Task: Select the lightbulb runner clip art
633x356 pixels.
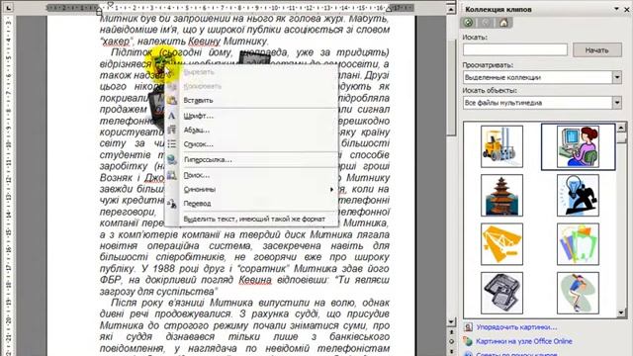Action: (578, 196)
